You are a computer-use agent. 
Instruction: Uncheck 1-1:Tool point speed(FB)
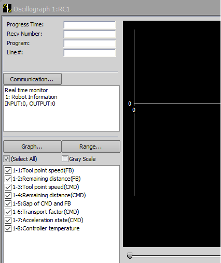tap(8, 170)
